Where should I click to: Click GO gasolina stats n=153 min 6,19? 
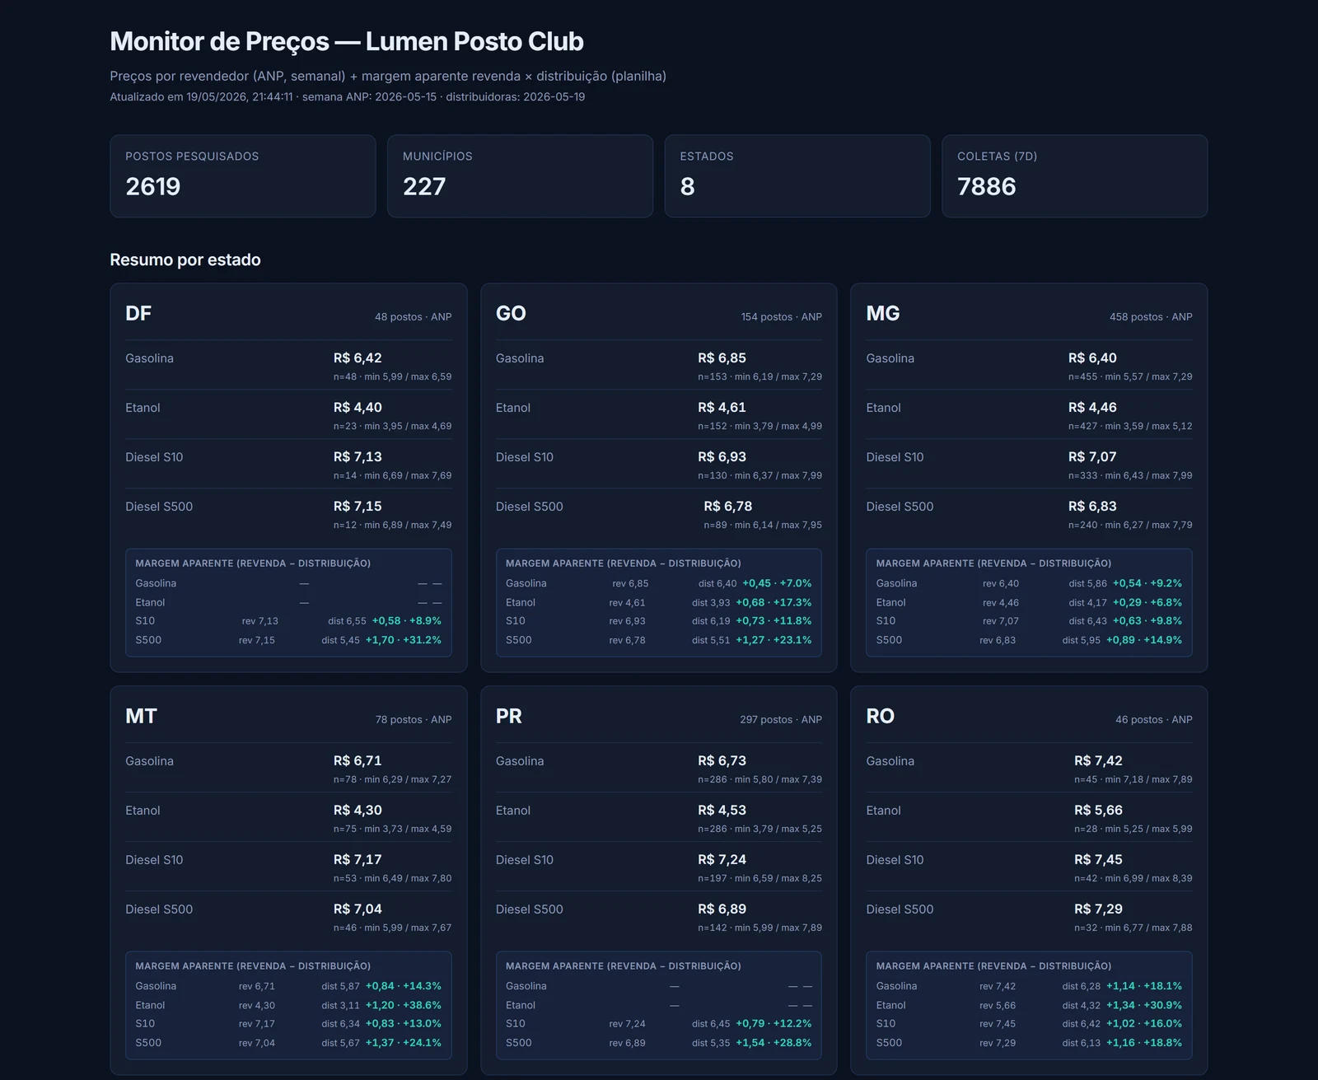(x=759, y=376)
